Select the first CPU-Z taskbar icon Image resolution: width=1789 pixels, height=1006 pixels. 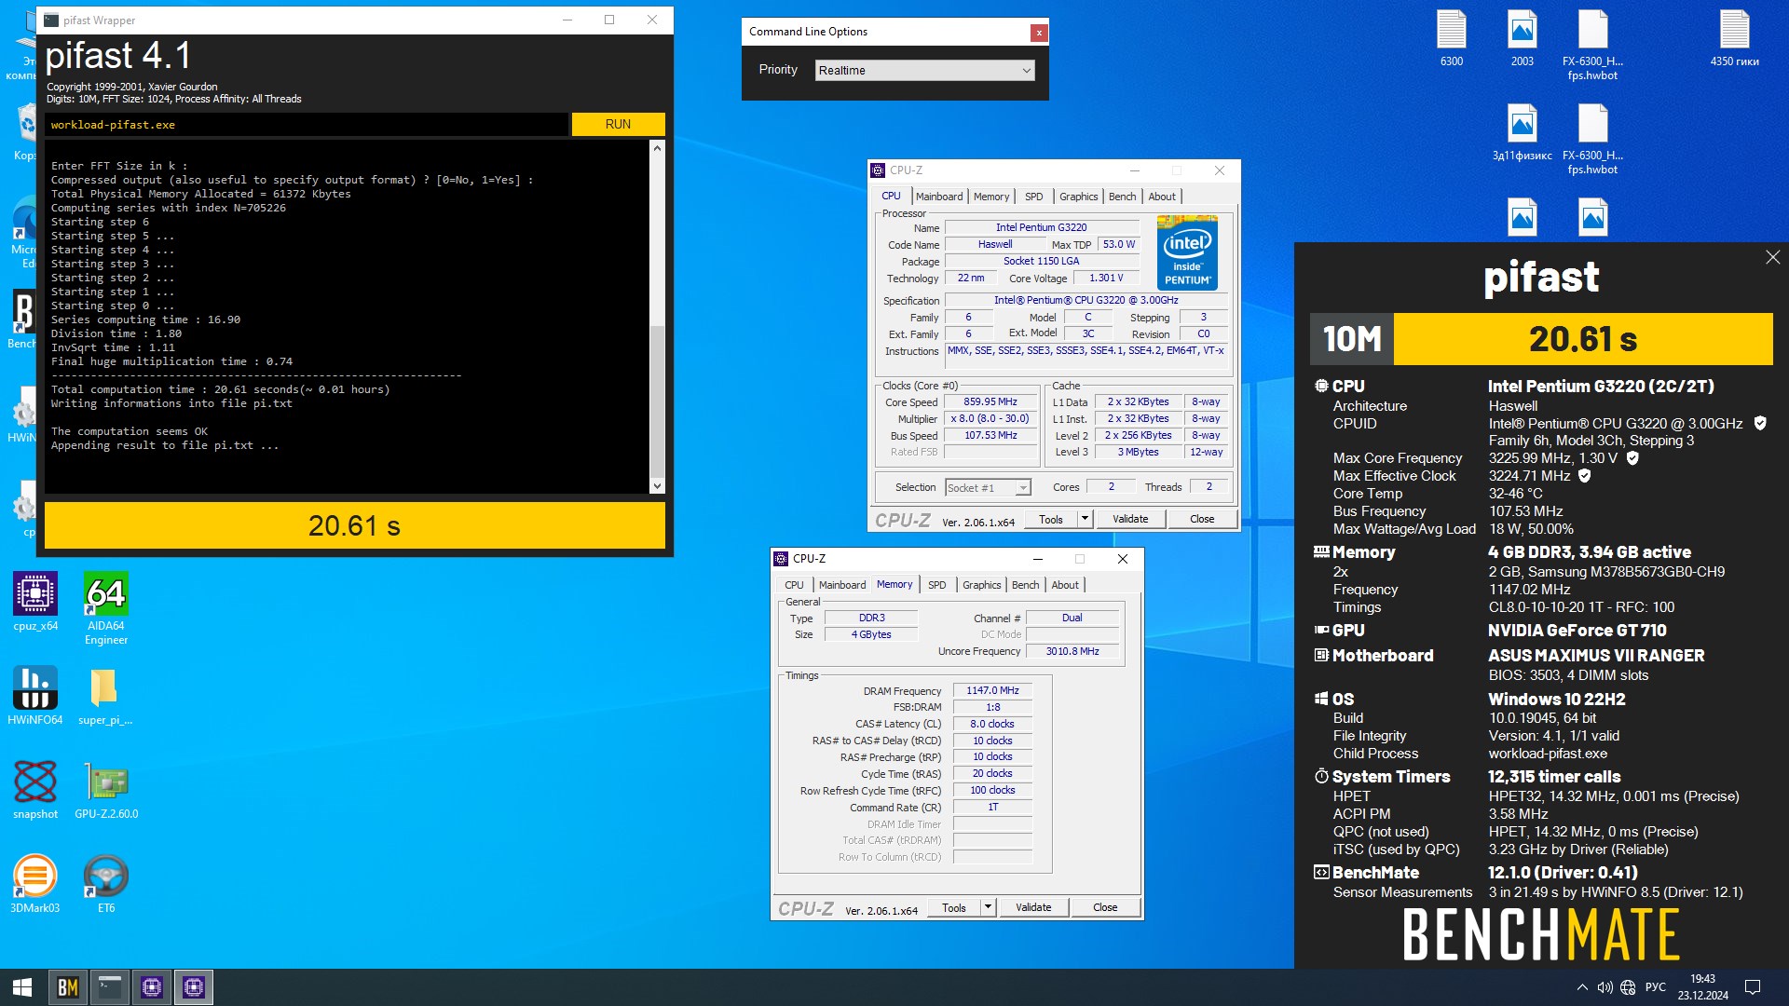[x=152, y=987]
